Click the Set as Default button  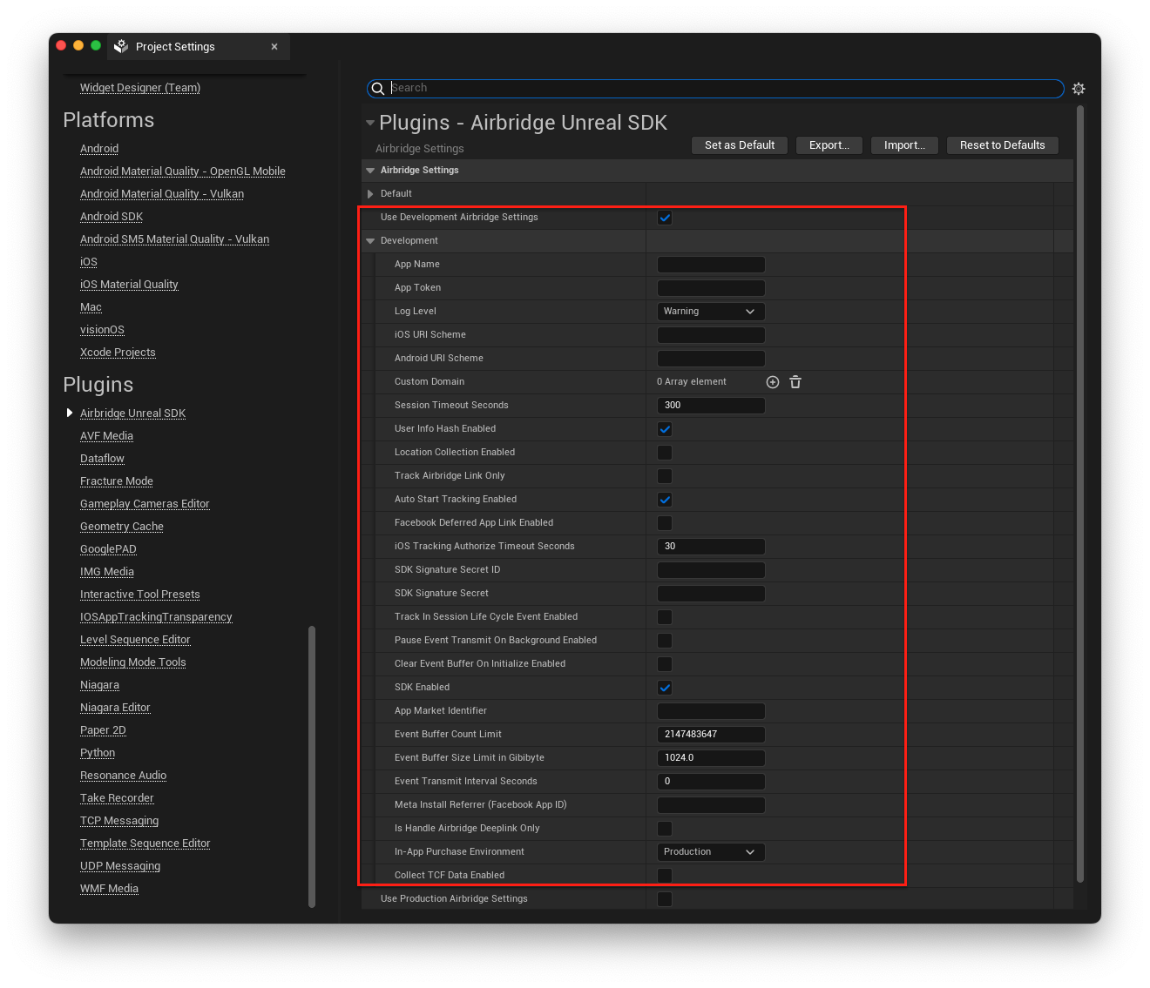click(739, 145)
